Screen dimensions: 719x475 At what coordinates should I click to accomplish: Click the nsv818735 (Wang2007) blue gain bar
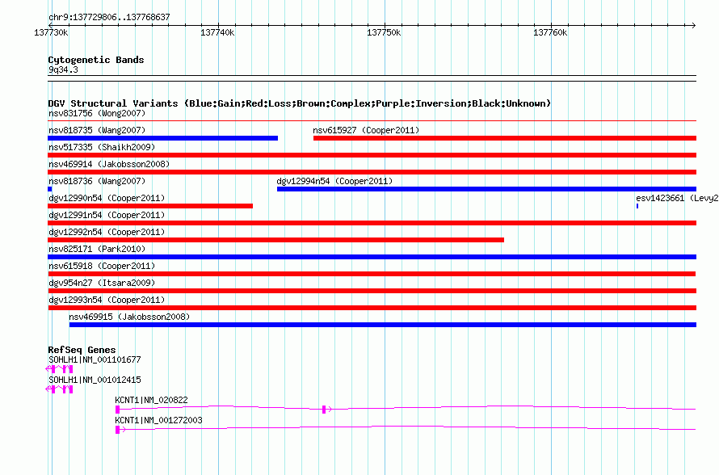point(162,138)
